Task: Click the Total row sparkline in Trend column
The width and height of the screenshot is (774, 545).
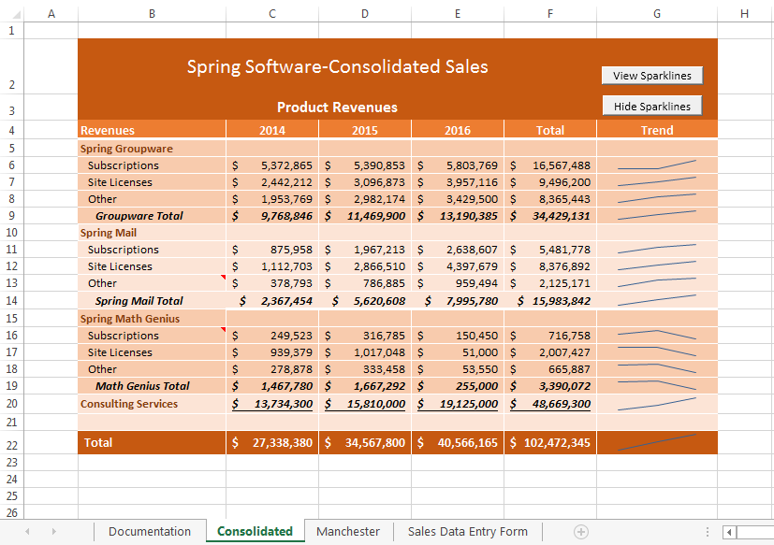Action: click(x=655, y=442)
